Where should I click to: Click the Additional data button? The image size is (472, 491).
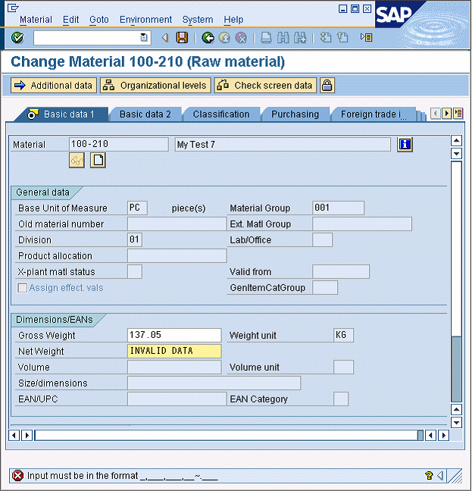(53, 86)
